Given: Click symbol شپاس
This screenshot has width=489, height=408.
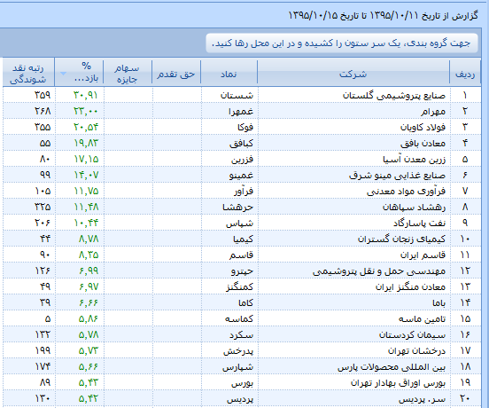Looking at the screenshot, I should (240, 223).
